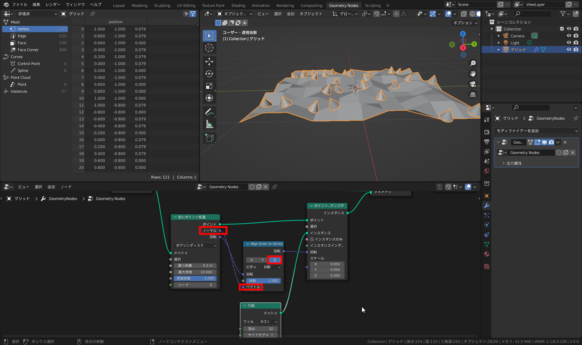582x345 pixels.
Task: Select the Move tool in the viewport toolbar
Action: coord(209,62)
